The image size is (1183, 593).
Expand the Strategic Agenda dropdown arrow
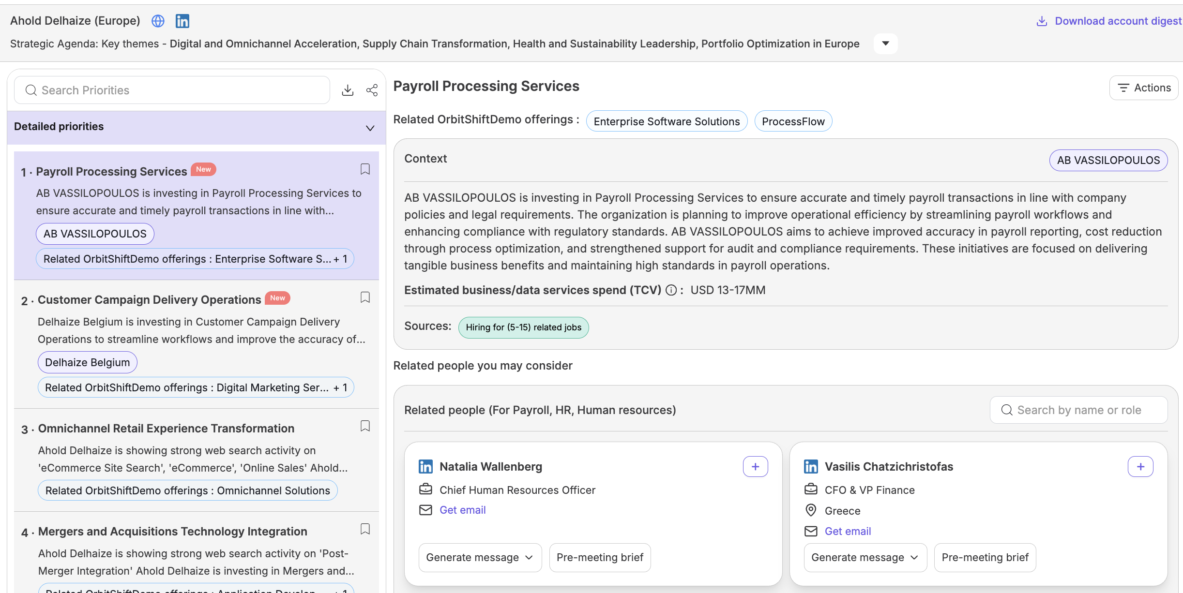[x=885, y=44]
